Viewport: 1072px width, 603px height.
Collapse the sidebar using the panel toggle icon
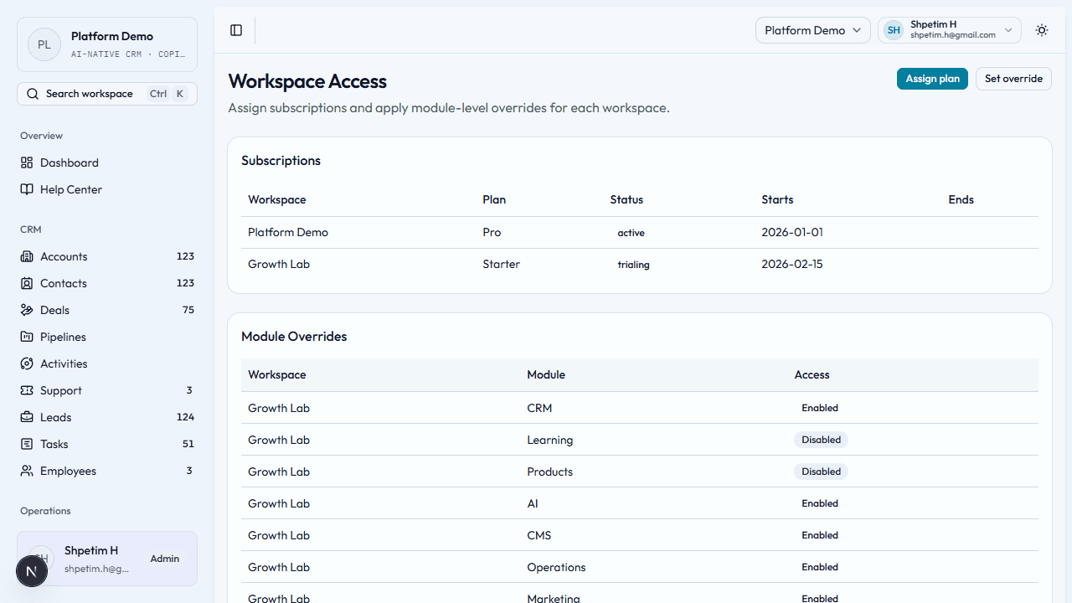235,30
